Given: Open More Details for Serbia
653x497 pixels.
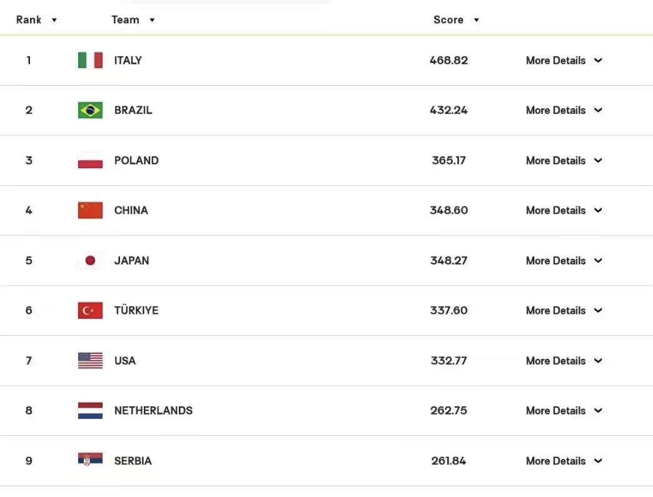Looking at the screenshot, I should click(x=564, y=461).
